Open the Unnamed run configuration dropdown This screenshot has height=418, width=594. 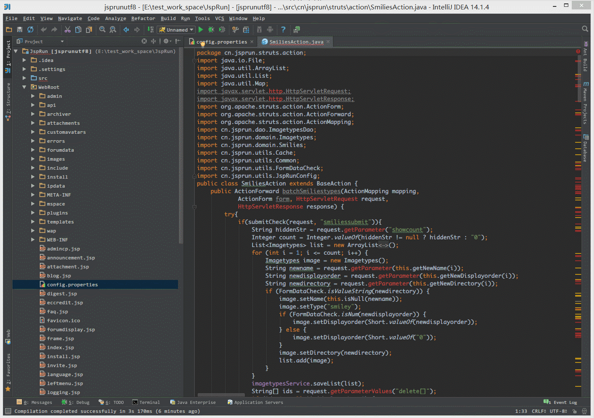pos(176,29)
